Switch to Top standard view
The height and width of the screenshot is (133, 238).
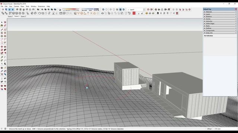(20, 10)
